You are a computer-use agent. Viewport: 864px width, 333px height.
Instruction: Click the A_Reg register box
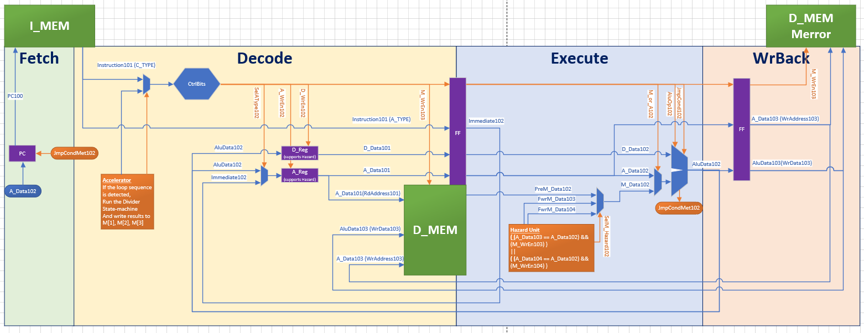[x=300, y=175]
